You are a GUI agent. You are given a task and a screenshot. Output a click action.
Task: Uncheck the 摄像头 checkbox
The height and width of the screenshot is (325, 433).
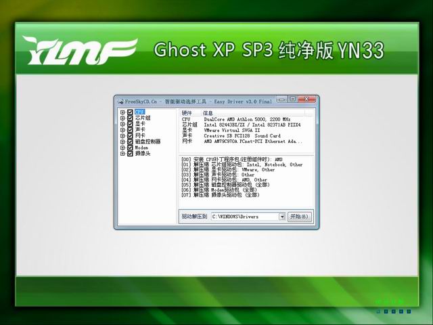(x=130, y=154)
